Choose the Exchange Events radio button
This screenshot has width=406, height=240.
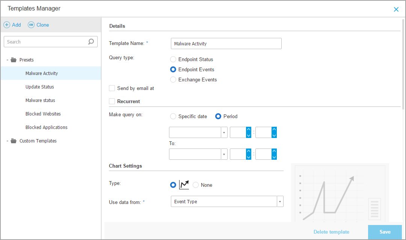(173, 79)
